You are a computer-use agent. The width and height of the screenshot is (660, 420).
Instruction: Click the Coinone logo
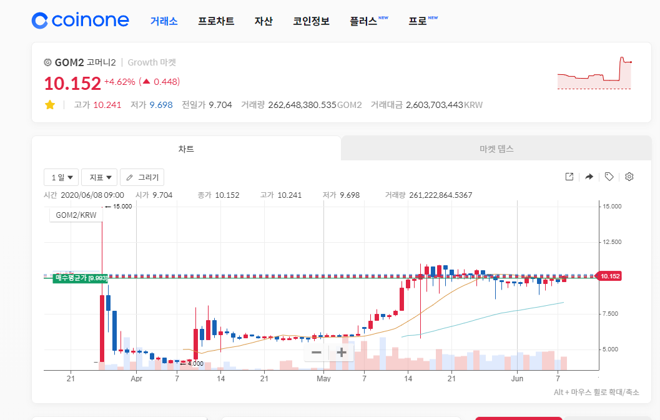80,20
